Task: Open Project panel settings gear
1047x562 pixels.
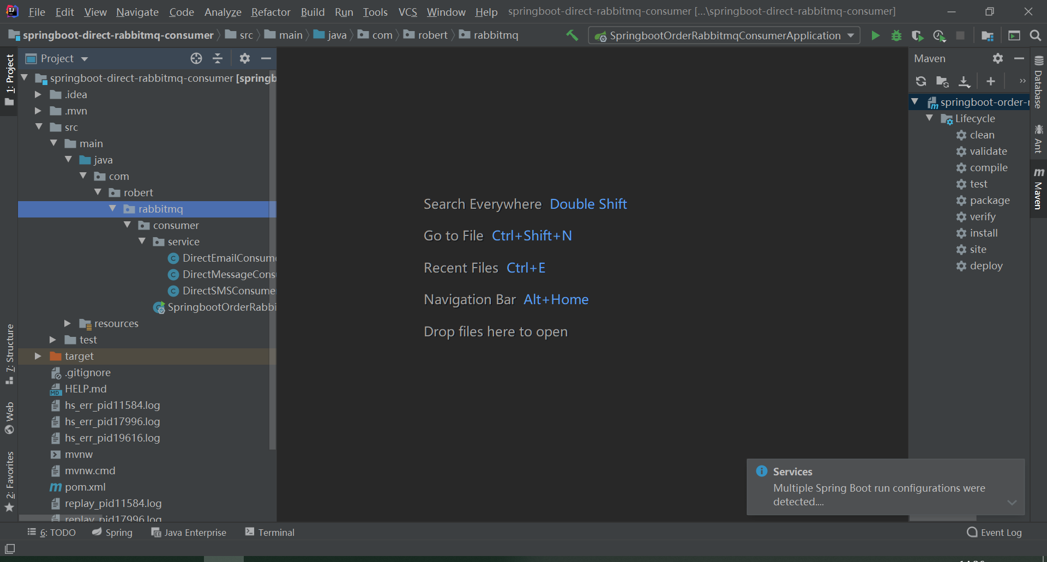Action: coord(245,58)
